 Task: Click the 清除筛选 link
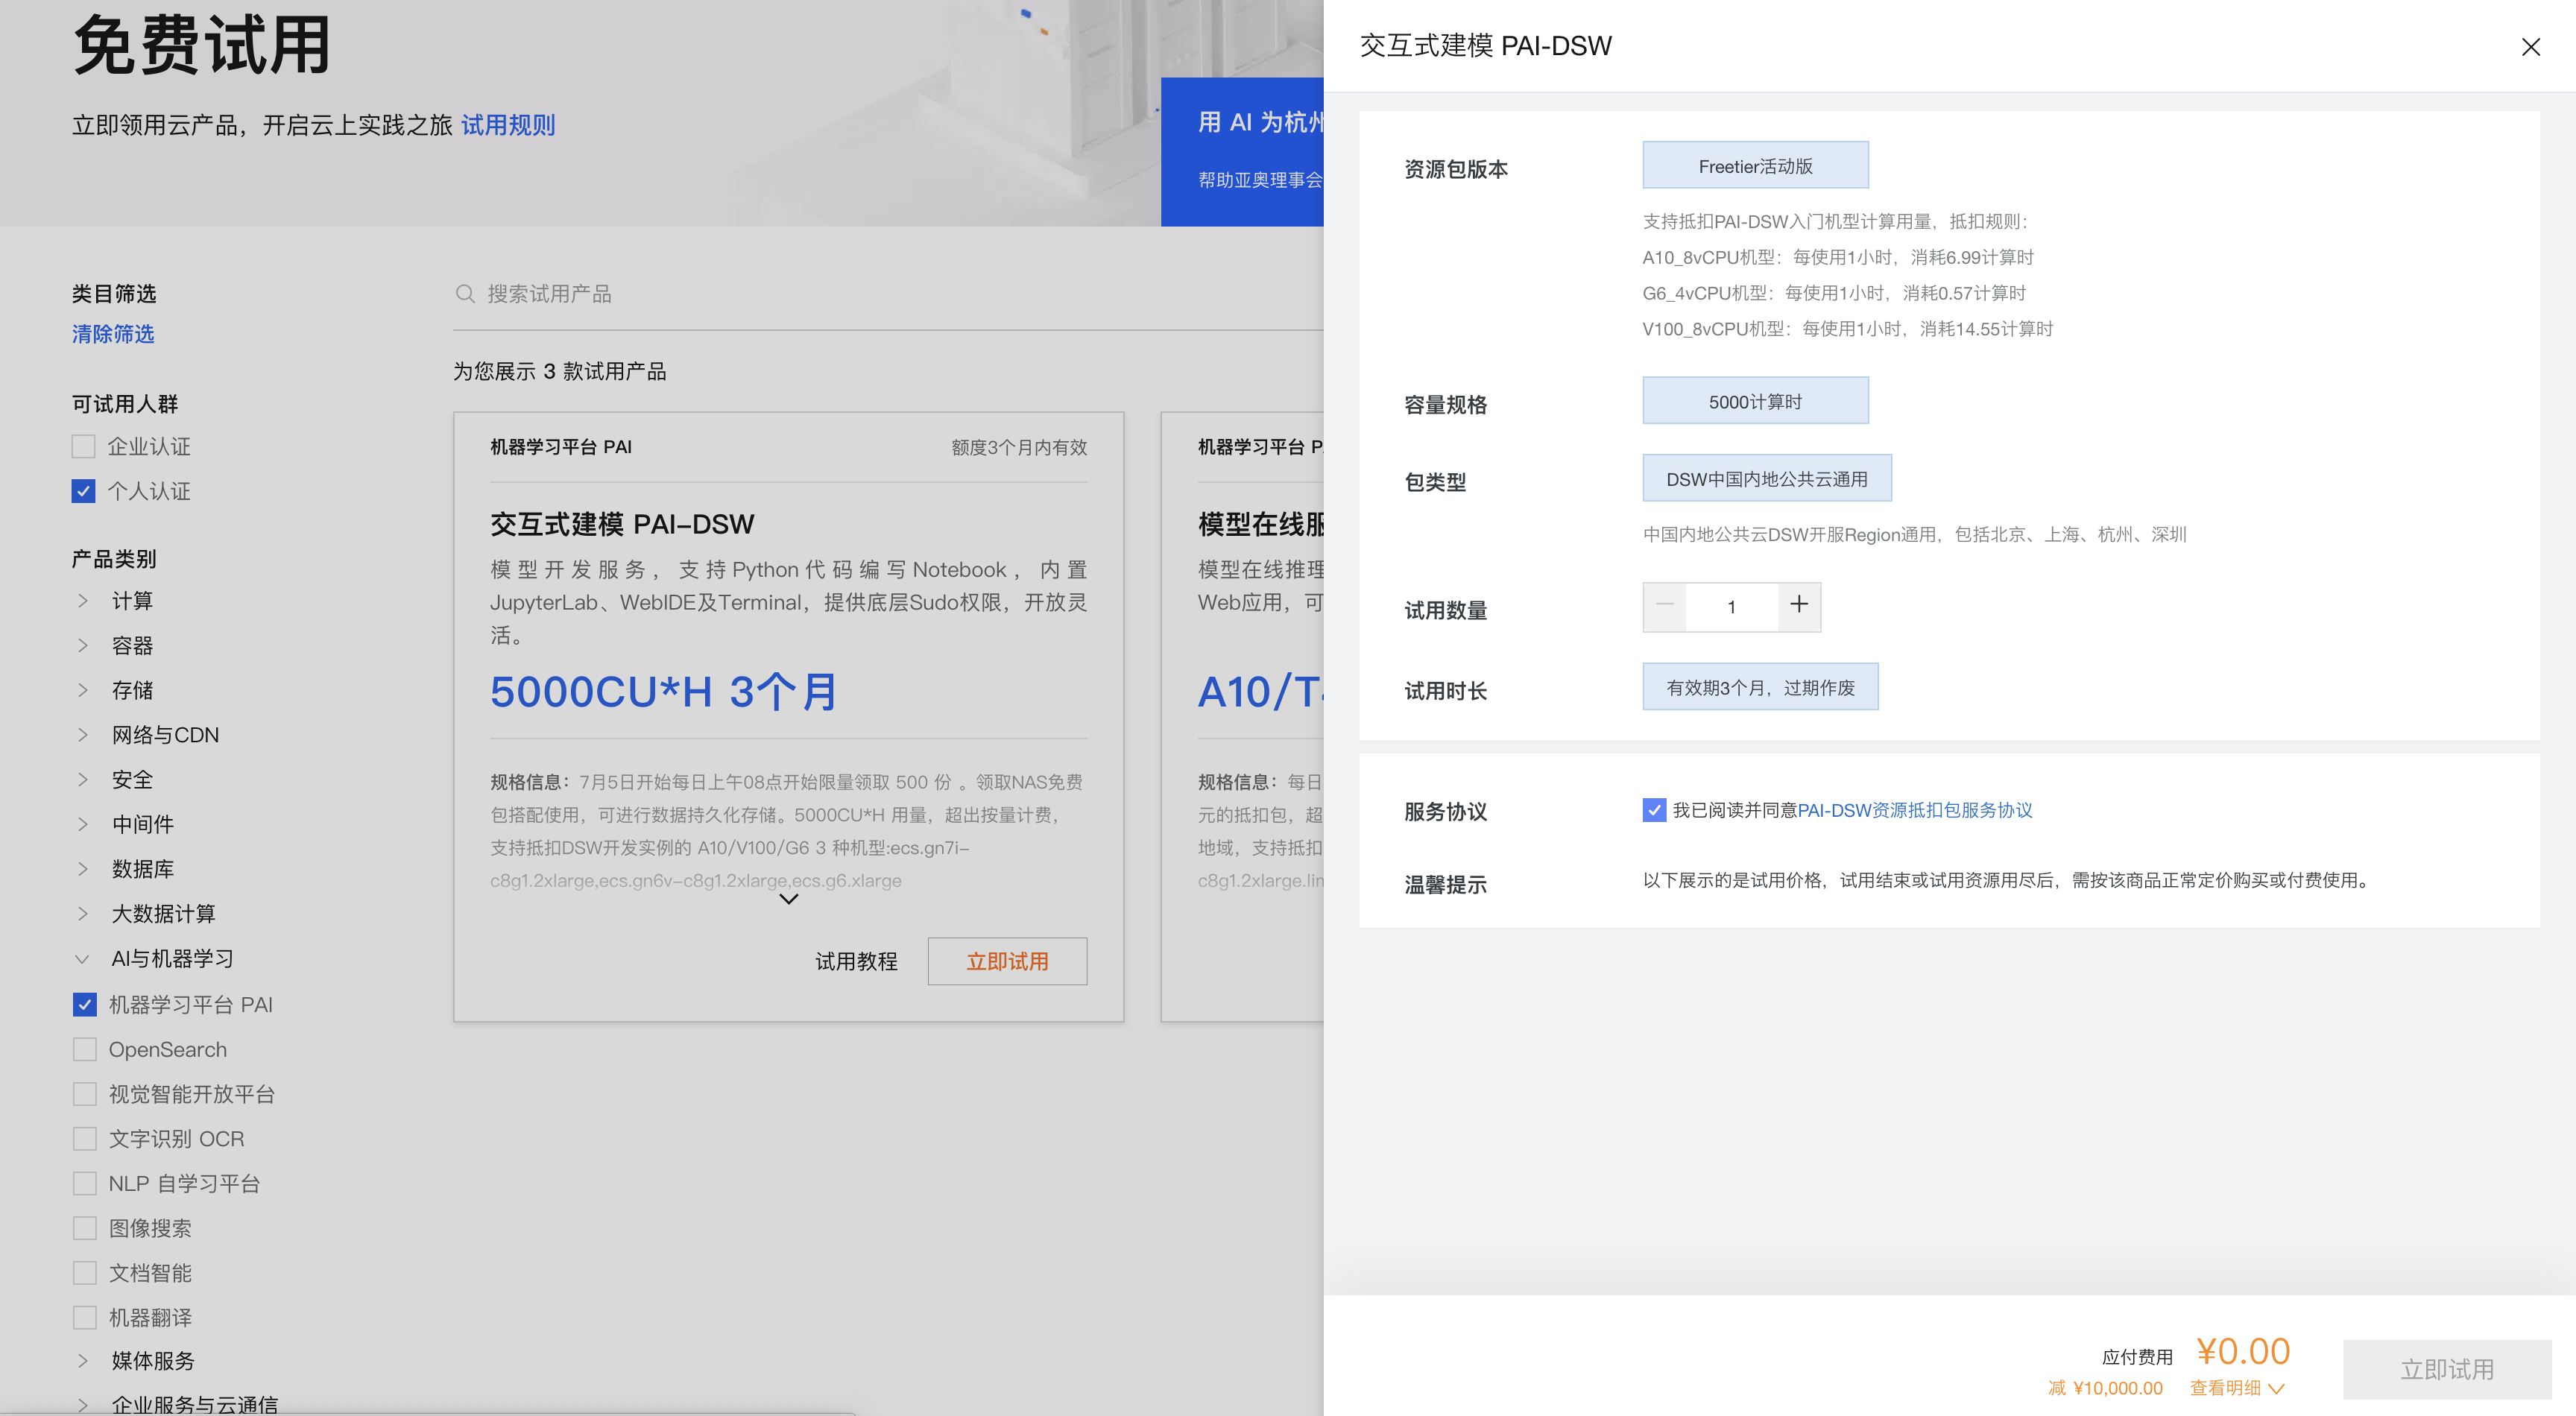coord(113,334)
